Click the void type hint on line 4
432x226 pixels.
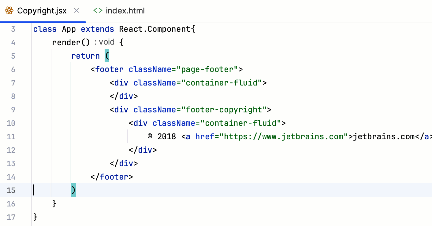(107, 42)
